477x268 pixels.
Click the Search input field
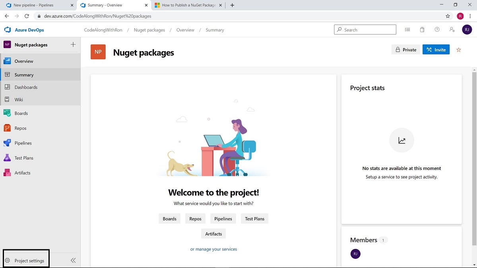(365, 30)
